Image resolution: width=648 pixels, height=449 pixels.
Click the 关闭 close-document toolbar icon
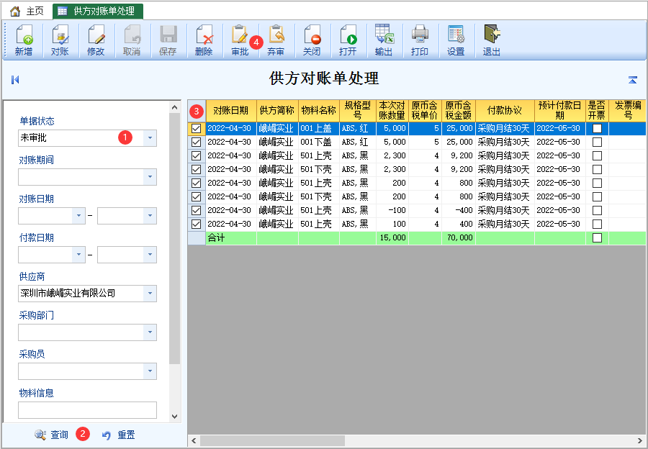[x=312, y=40]
